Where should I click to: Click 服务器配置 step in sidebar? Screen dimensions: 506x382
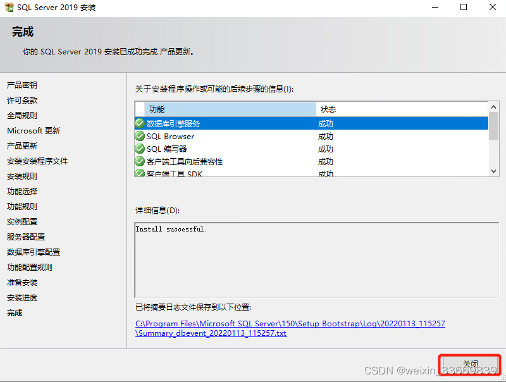click(26, 237)
